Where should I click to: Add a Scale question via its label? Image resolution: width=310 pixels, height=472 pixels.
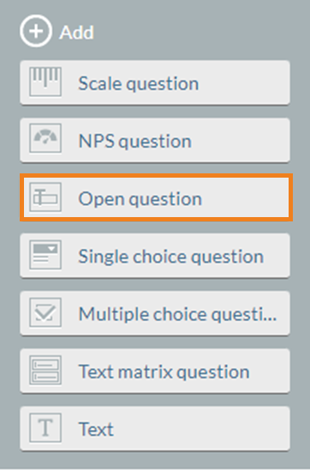tap(139, 84)
